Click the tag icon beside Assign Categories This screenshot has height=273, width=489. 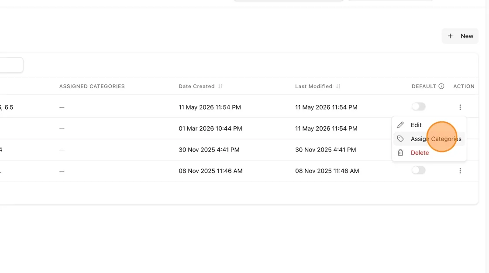[x=400, y=139]
